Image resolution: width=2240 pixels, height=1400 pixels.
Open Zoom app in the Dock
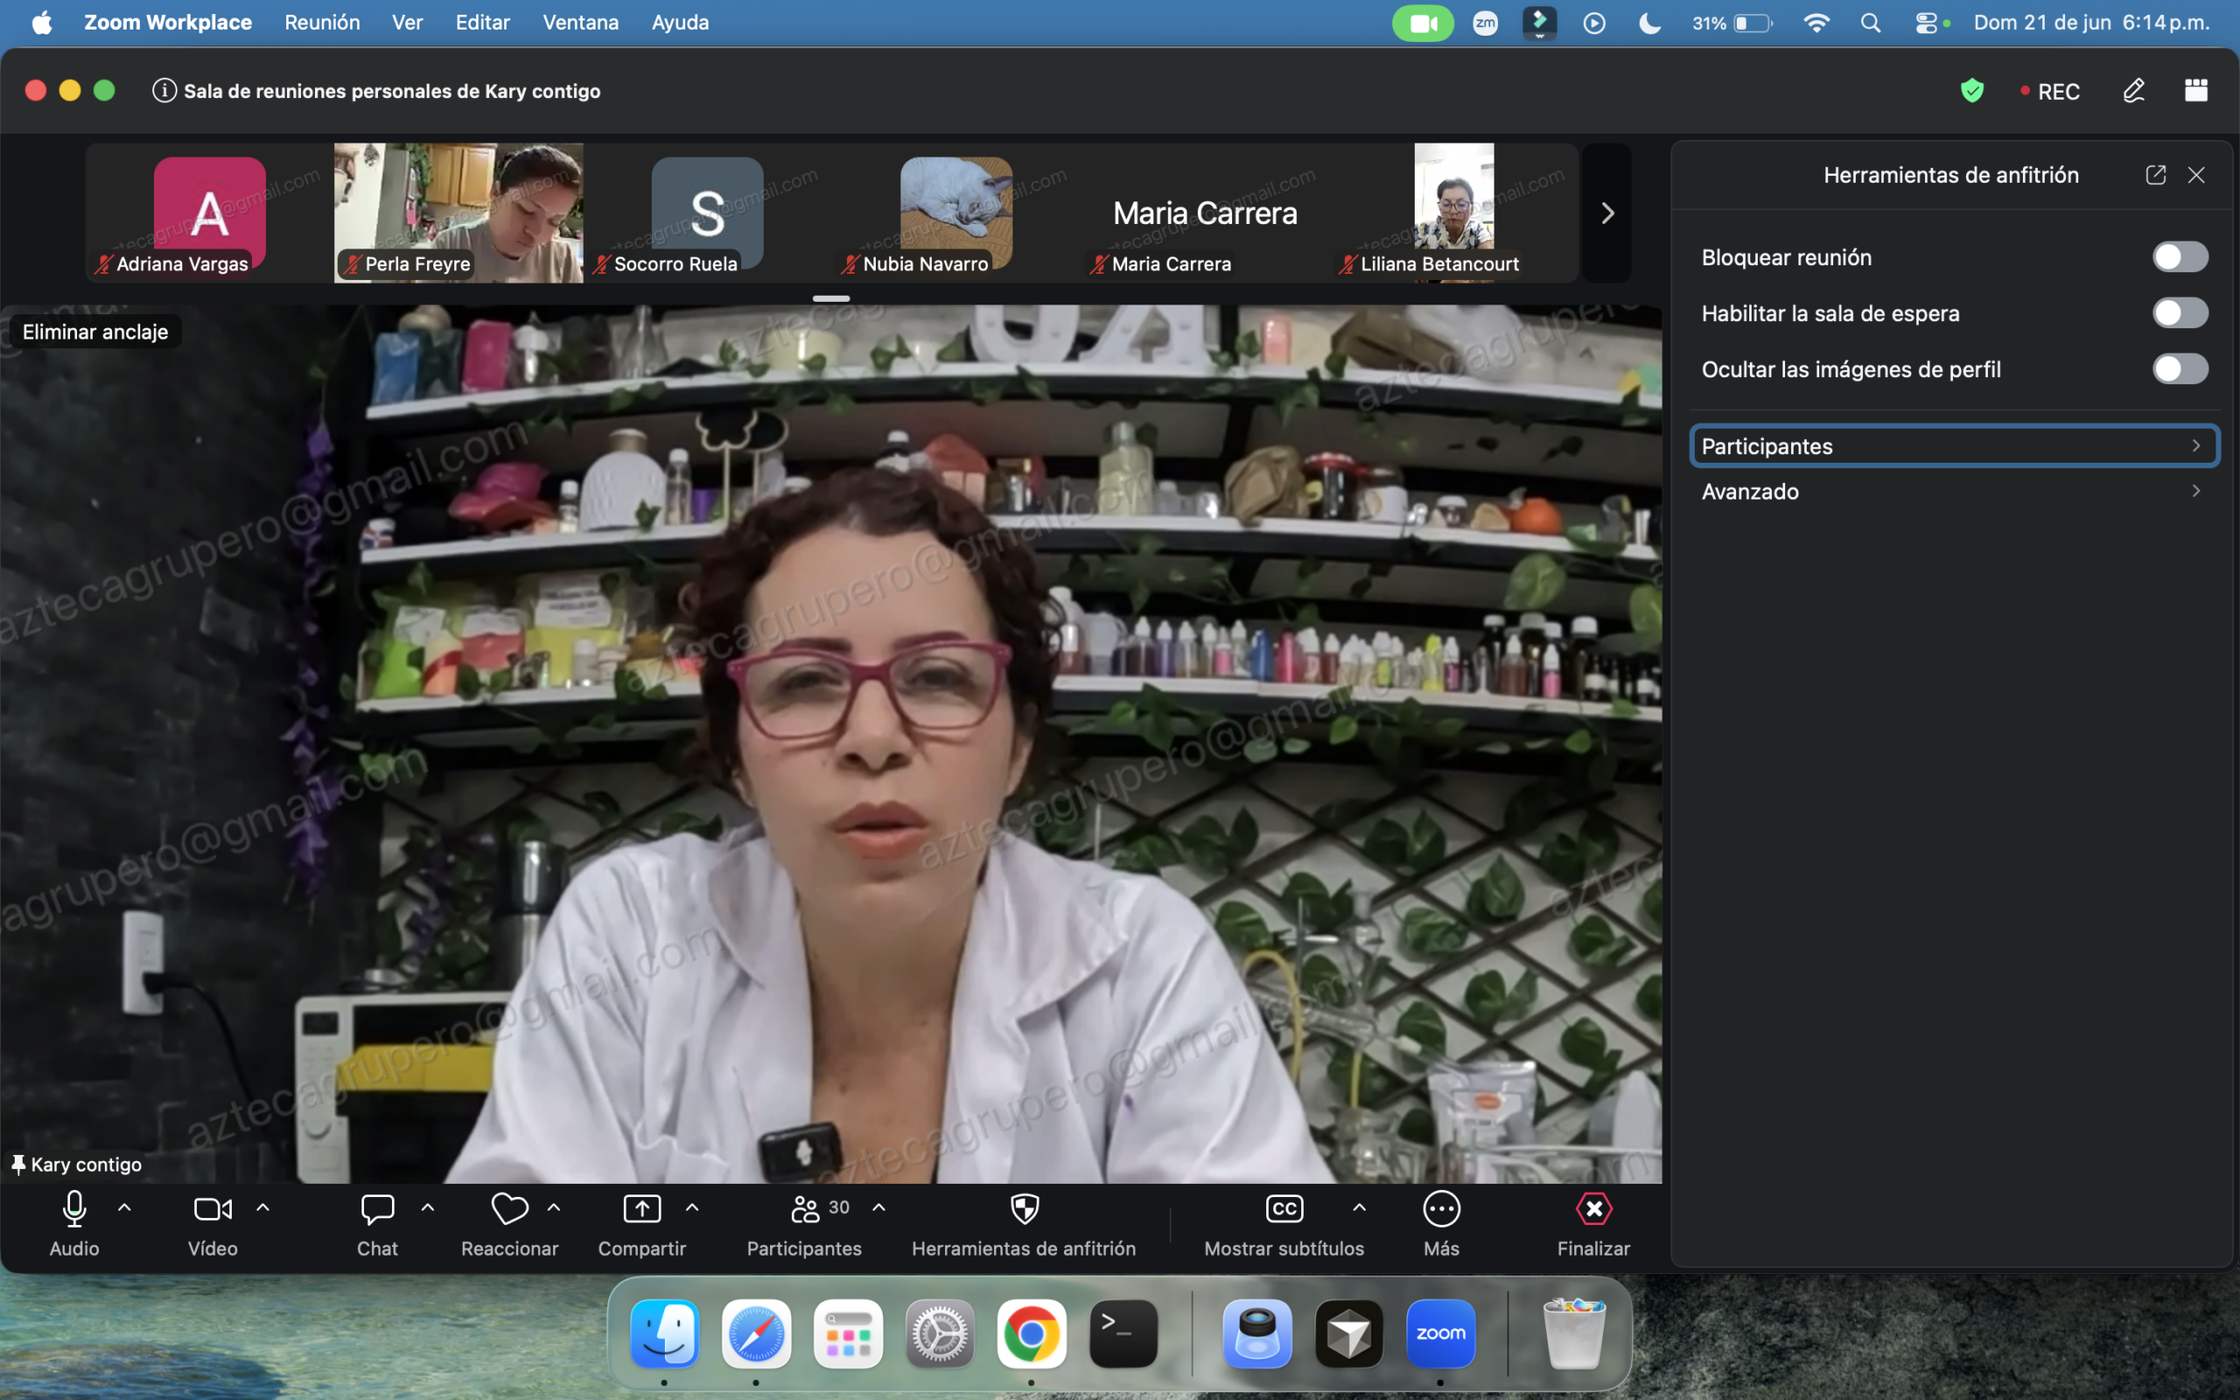[1440, 1333]
